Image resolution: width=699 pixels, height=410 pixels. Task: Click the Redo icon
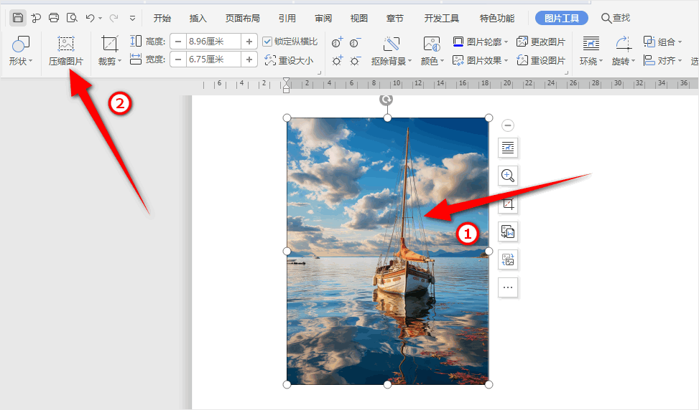114,18
